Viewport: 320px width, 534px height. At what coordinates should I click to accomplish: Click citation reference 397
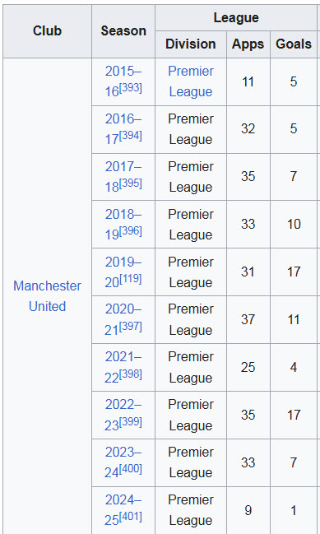(130, 327)
